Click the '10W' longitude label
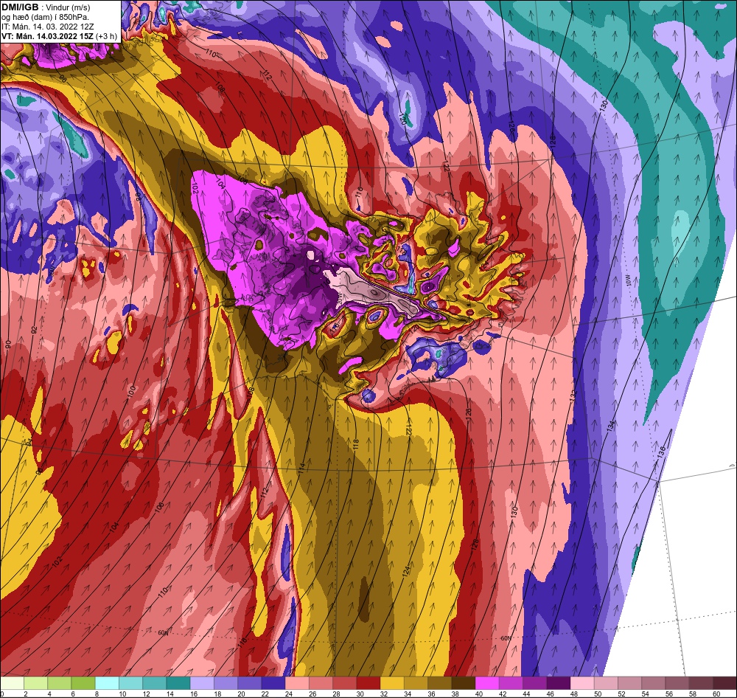This screenshot has width=737, height=698. coord(628,281)
